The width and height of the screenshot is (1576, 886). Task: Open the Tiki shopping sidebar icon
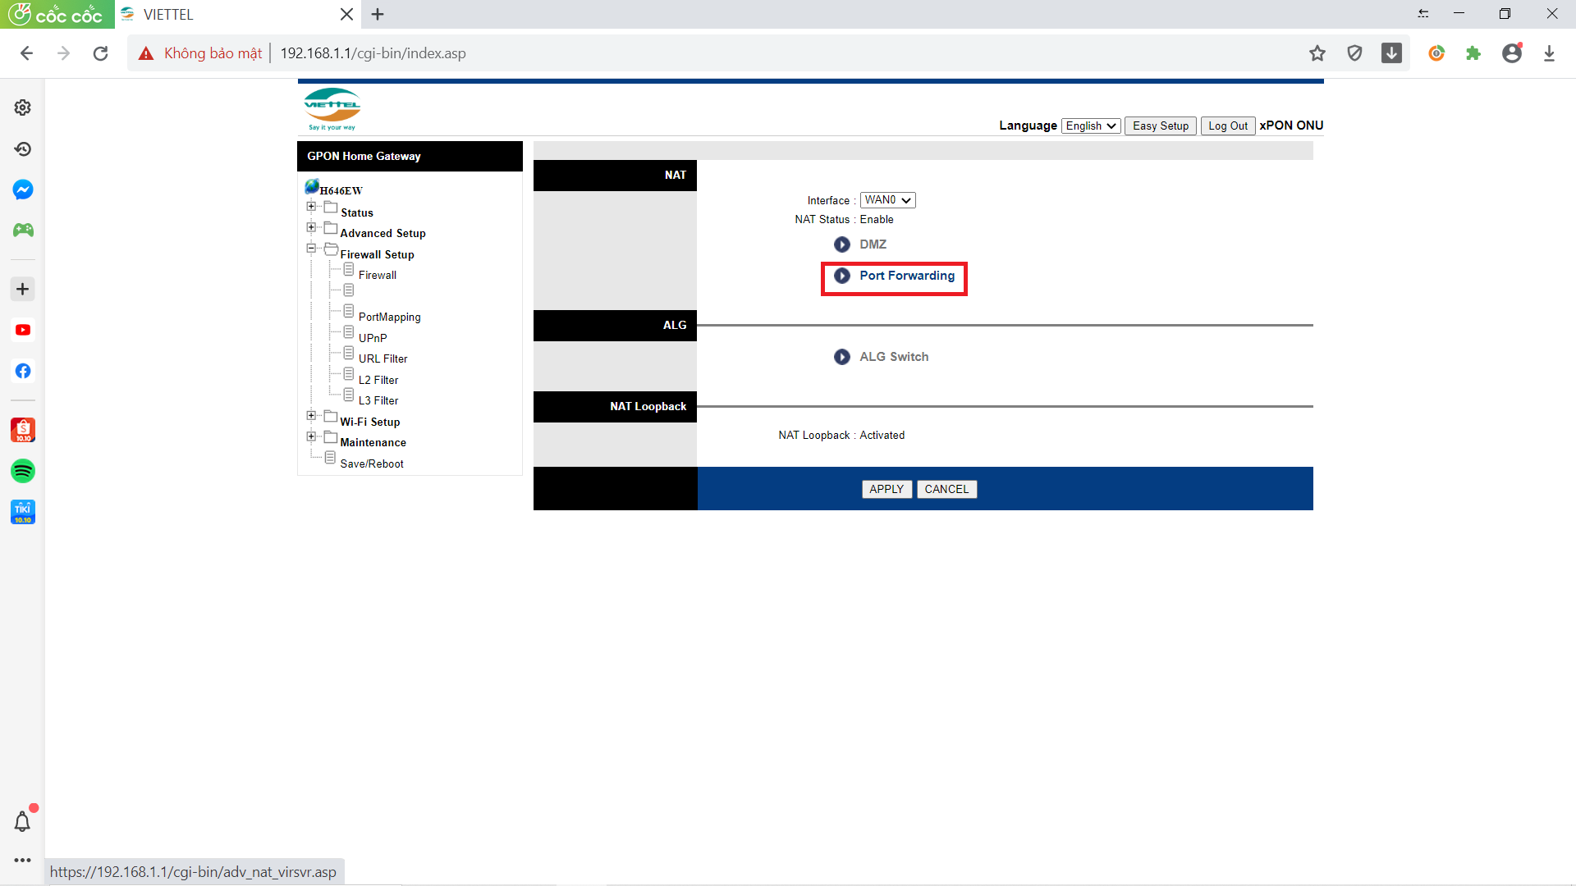click(x=23, y=512)
